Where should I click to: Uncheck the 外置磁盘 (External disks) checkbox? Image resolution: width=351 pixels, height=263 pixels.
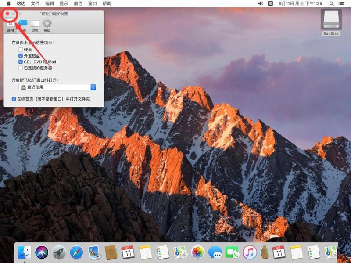click(21, 56)
